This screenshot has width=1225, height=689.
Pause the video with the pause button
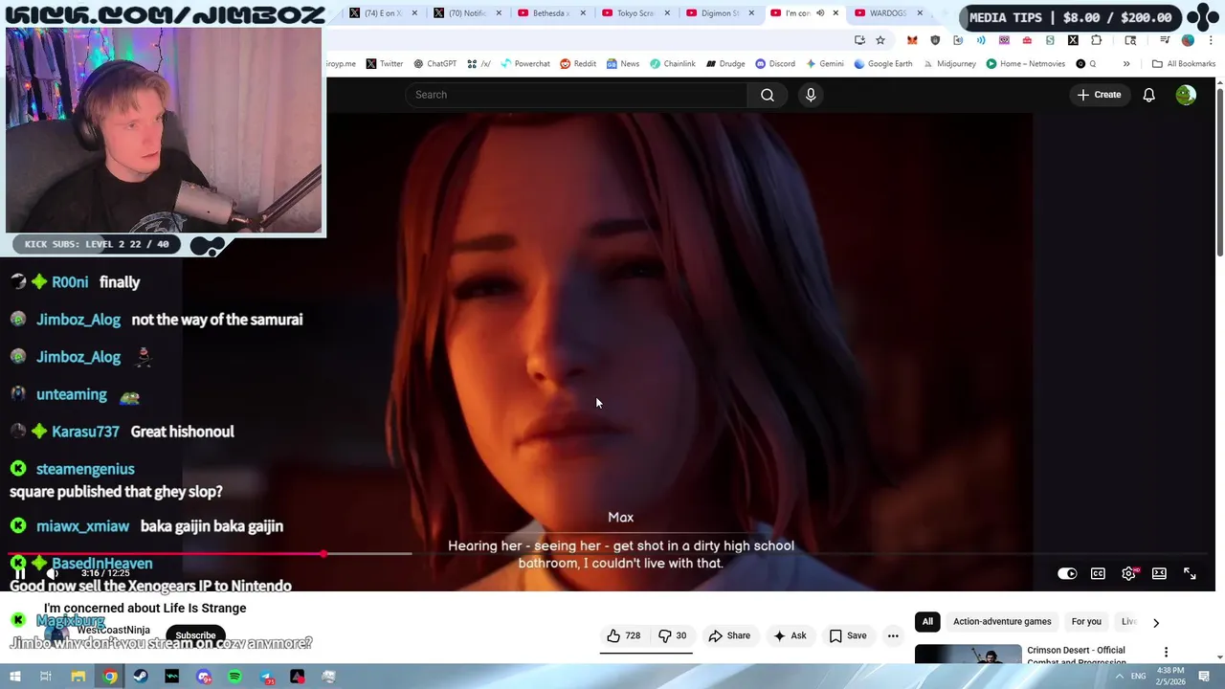(x=19, y=573)
